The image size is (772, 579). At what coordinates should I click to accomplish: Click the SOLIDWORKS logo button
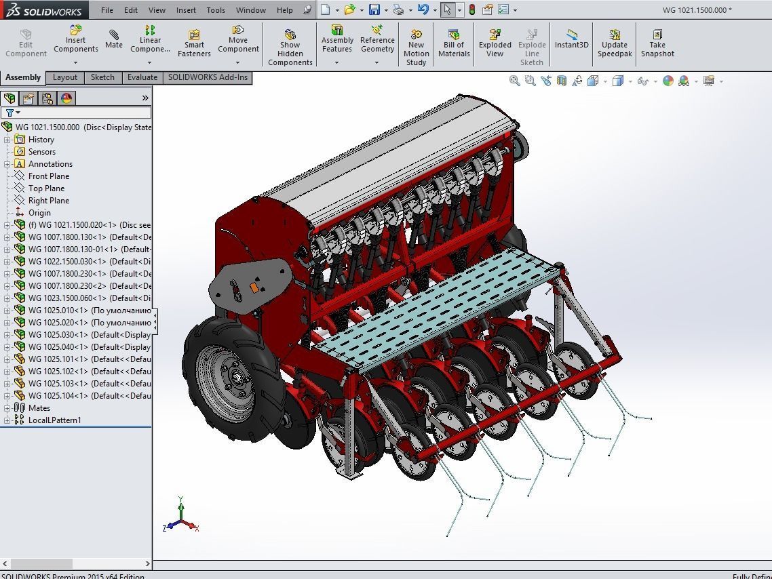[44, 10]
